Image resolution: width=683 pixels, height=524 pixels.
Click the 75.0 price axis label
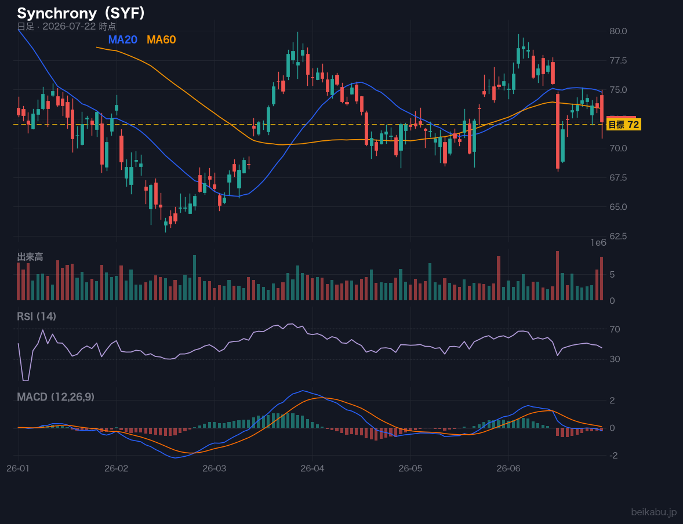[x=618, y=90]
